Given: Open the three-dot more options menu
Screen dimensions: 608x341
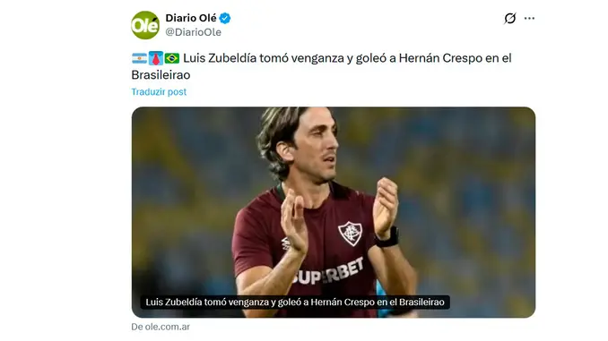Looking at the screenshot, I should pyautogui.click(x=529, y=18).
